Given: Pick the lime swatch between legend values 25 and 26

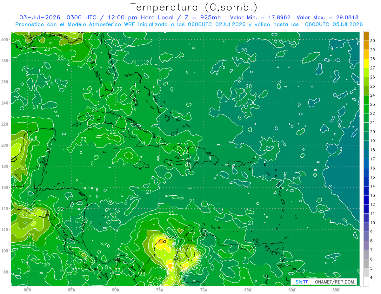Looking at the screenshot, I should 366,82.
